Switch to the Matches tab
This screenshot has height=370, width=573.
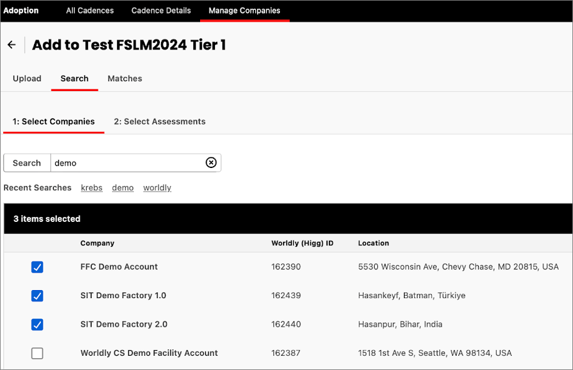click(x=125, y=79)
